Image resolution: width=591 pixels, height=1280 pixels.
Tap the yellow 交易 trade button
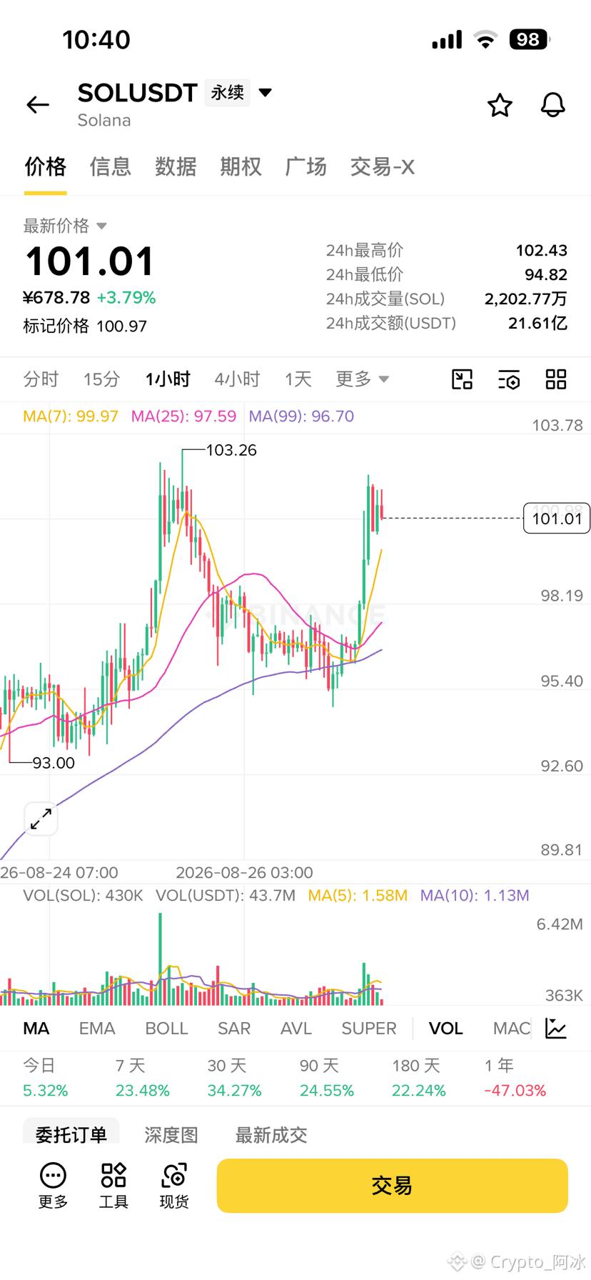pyautogui.click(x=392, y=1186)
